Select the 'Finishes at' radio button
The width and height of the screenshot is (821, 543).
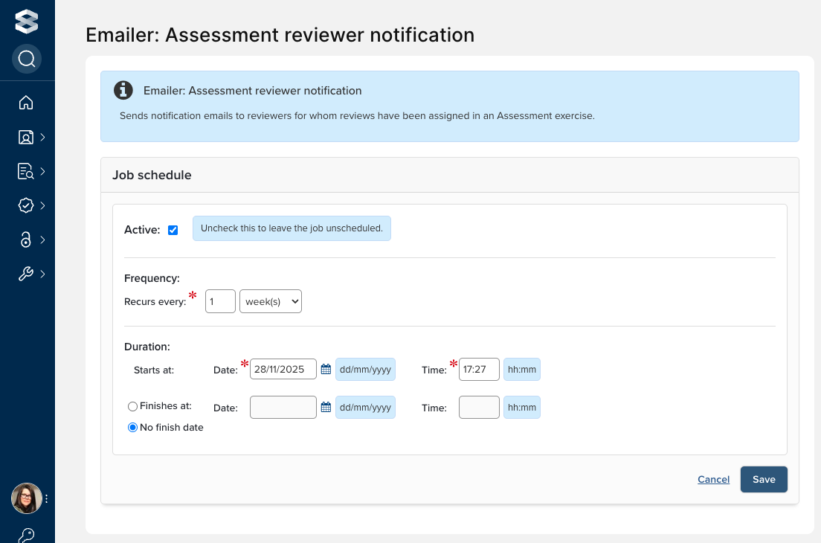[133, 407]
